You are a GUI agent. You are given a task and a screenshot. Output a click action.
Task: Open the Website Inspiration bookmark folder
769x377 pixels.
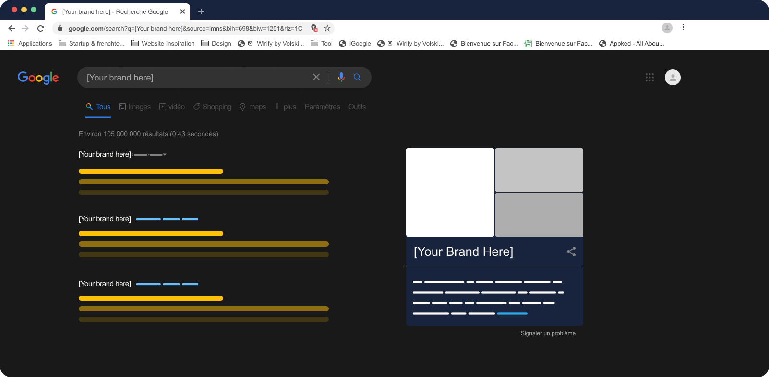[163, 43]
